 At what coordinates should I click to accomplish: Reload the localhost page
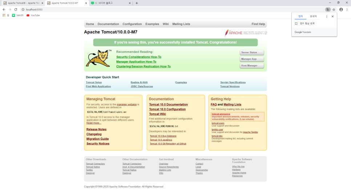pyautogui.click(x=16, y=9)
